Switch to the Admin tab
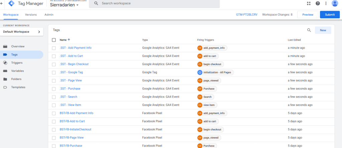The image size is (342, 148). tap(49, 15)
